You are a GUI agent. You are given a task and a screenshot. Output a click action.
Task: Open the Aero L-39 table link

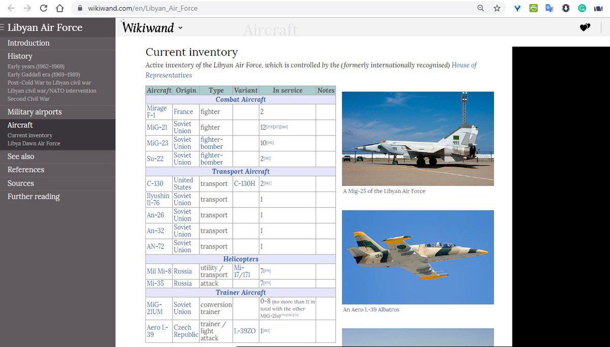[158, 331]
